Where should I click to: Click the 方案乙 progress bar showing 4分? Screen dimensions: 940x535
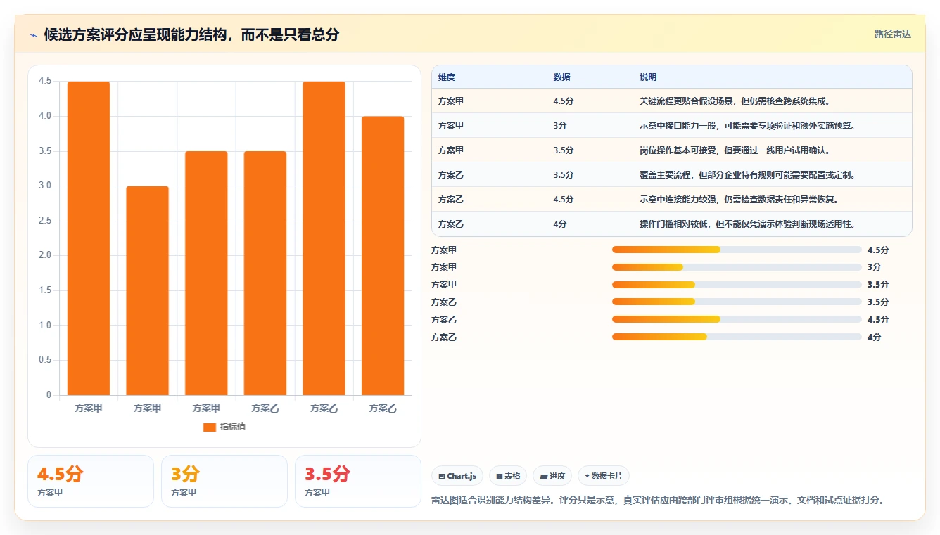tap(737, 337)
